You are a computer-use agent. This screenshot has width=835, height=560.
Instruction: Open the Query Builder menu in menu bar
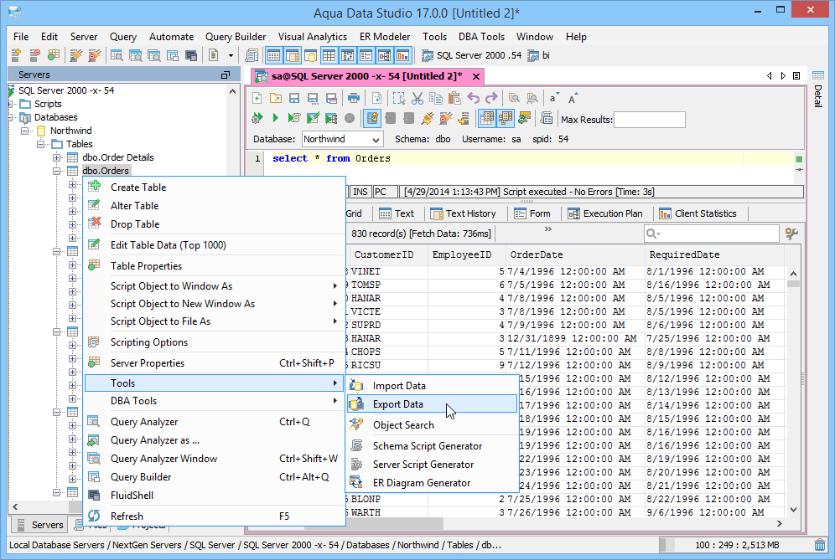point(236,37)
